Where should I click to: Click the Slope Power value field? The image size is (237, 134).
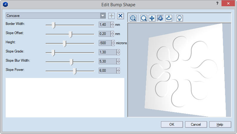108,71
